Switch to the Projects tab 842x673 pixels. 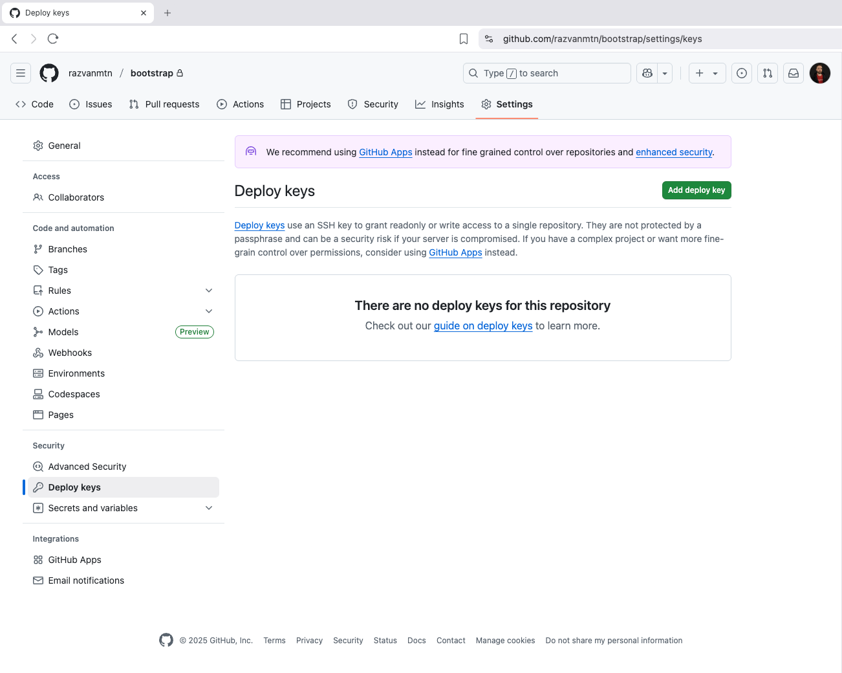click(306, 104)
